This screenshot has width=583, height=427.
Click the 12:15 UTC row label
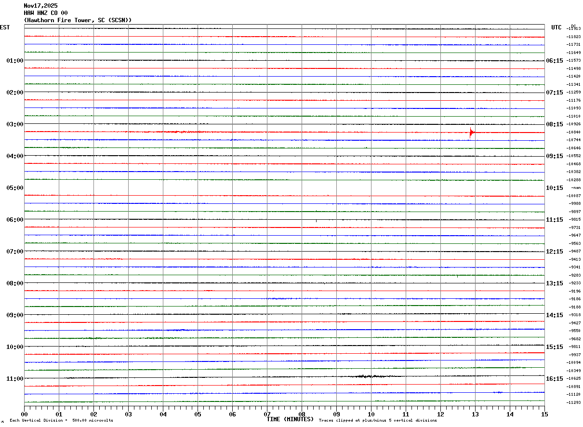coord(554,252)
